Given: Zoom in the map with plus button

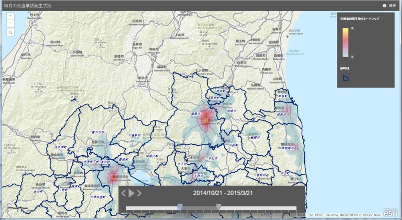Looking at the screenshot, I should tap(10, 16).
